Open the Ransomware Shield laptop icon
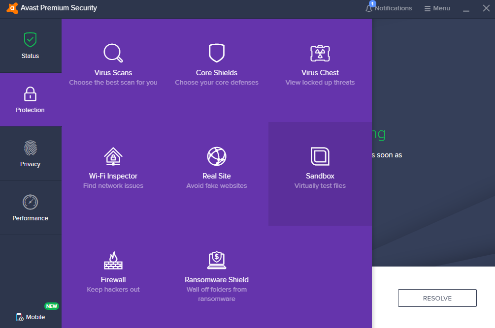The image size is (495, 328). point(217,260)
